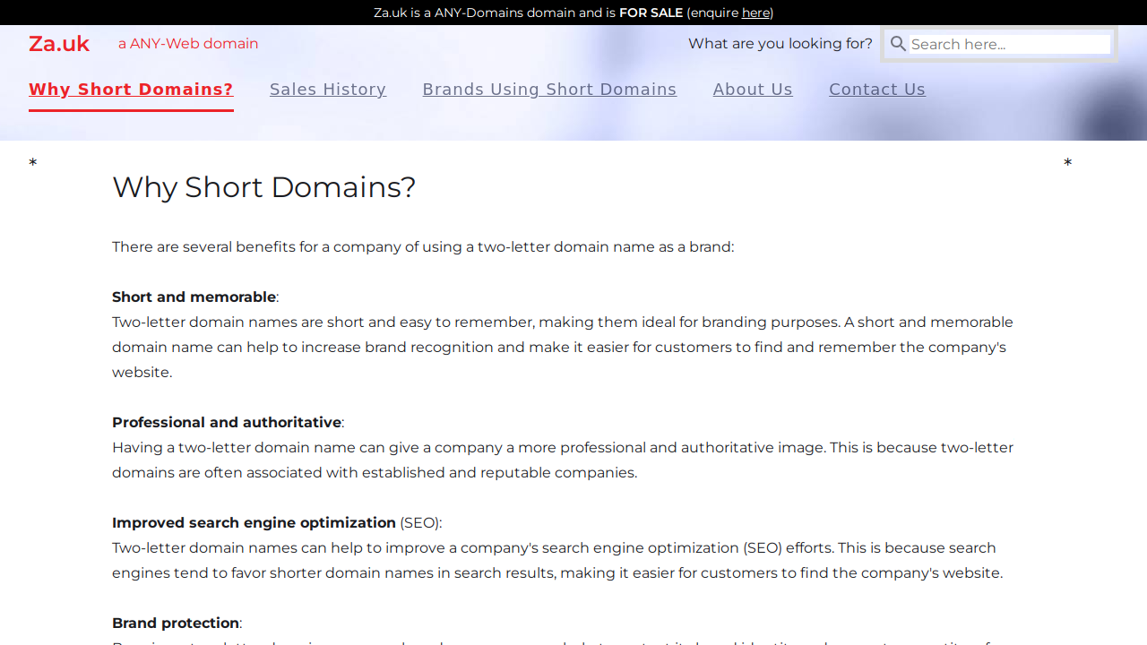
Task: Click the right asterisk symbol below header
Action: coord(1067,163)
